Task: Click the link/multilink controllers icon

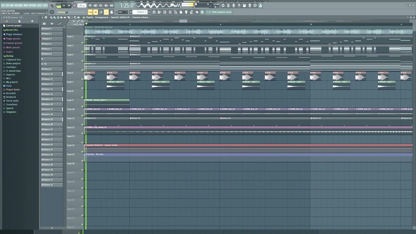Action: (106, 12)
